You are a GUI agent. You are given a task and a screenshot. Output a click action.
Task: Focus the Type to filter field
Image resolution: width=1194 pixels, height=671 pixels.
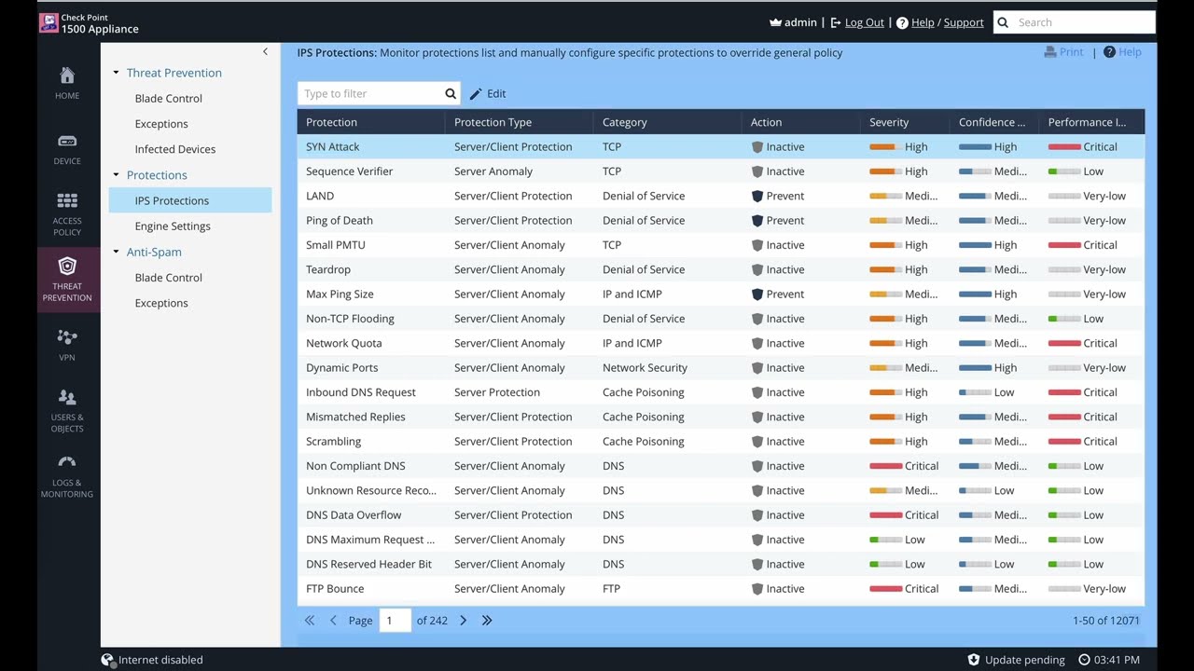click(x=370, y=93)
